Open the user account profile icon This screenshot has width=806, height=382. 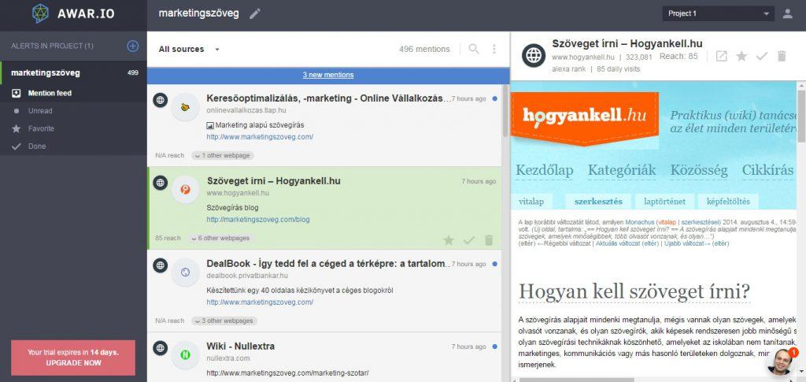pyautogui.click(x=787, y=14)
